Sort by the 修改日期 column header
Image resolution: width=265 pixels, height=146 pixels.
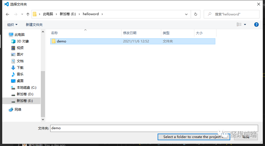coord(141,33)
